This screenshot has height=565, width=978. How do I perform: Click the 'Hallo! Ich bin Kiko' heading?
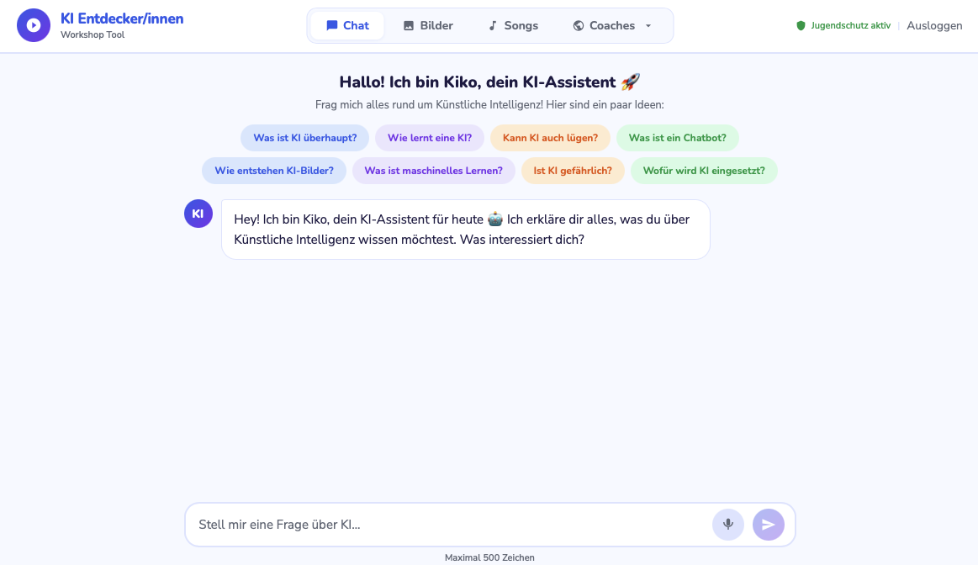click(489, 82)
